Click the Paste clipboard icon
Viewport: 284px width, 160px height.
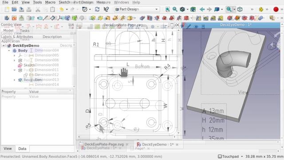tap(52, 9)
